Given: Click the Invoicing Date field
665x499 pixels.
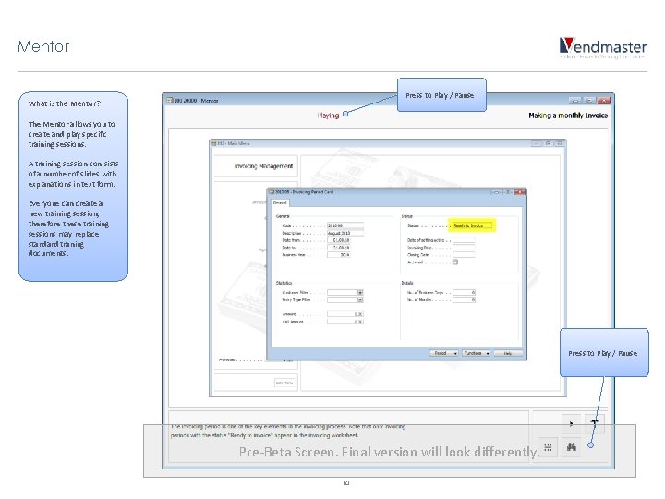Looking at the screenshot, I should 464,248.
